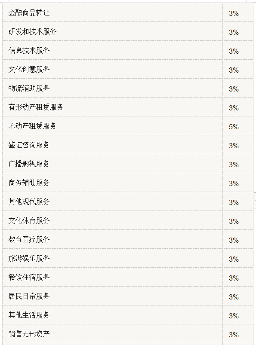The width and height of the screenshot is (256, 345).
Task: Click the 广播影视服务 row text
Action: coord(29,164)
